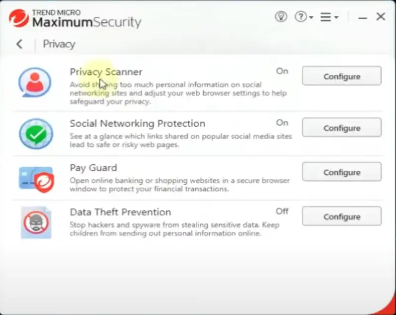
Task: Configure Data Theft Prevention
Action: (341, 216)
